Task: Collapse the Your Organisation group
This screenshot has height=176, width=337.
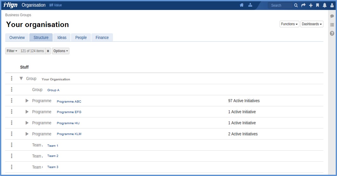Action: (x=21, y=78)
